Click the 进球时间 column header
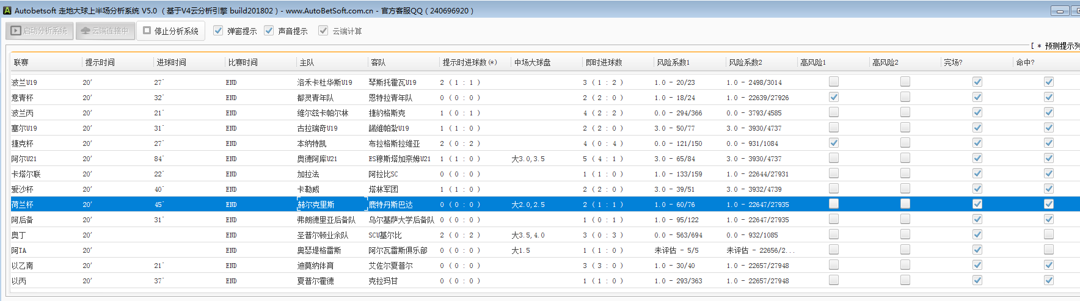The height and width of the screenshot is (301, 1080). [x=172, y=62]
